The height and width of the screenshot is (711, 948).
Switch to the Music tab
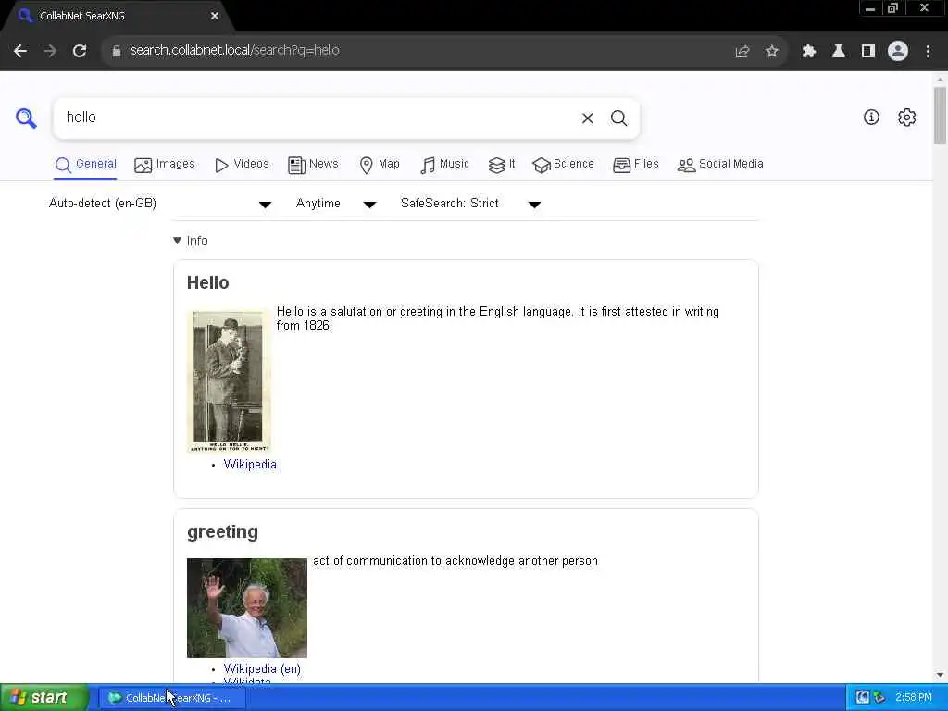tap(444, 165)
